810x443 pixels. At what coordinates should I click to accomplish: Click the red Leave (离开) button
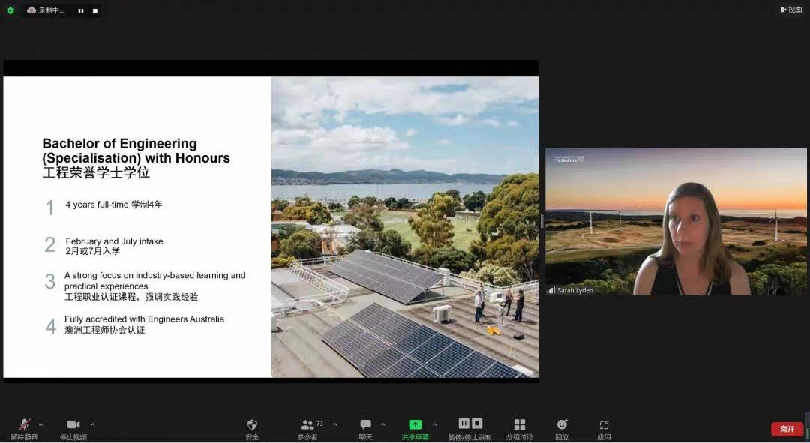point(787,429)
